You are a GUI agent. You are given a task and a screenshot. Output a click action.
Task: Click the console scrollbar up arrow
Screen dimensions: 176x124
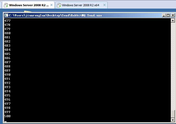(x=173, y=20)
